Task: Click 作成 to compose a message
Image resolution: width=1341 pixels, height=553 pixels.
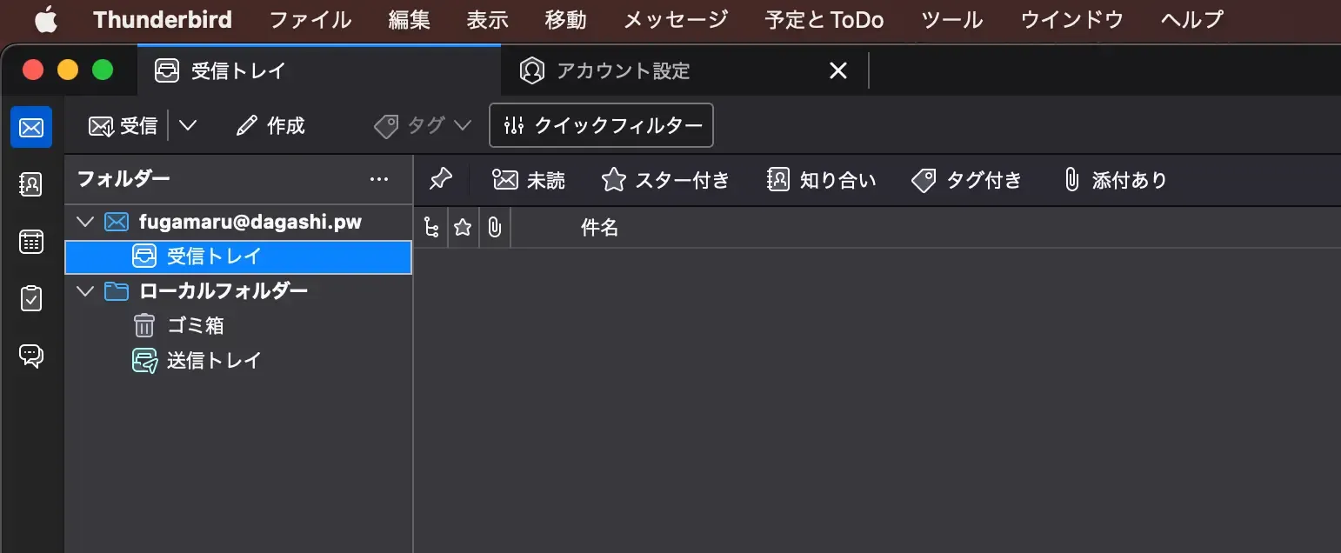Action: pos(270,126)
